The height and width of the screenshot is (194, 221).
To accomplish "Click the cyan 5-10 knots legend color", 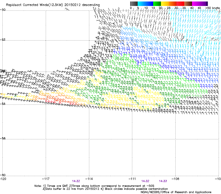I will point(142,4).
